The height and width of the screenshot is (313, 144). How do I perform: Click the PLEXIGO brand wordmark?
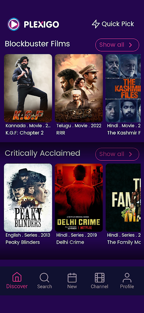[x=41, y=25]
